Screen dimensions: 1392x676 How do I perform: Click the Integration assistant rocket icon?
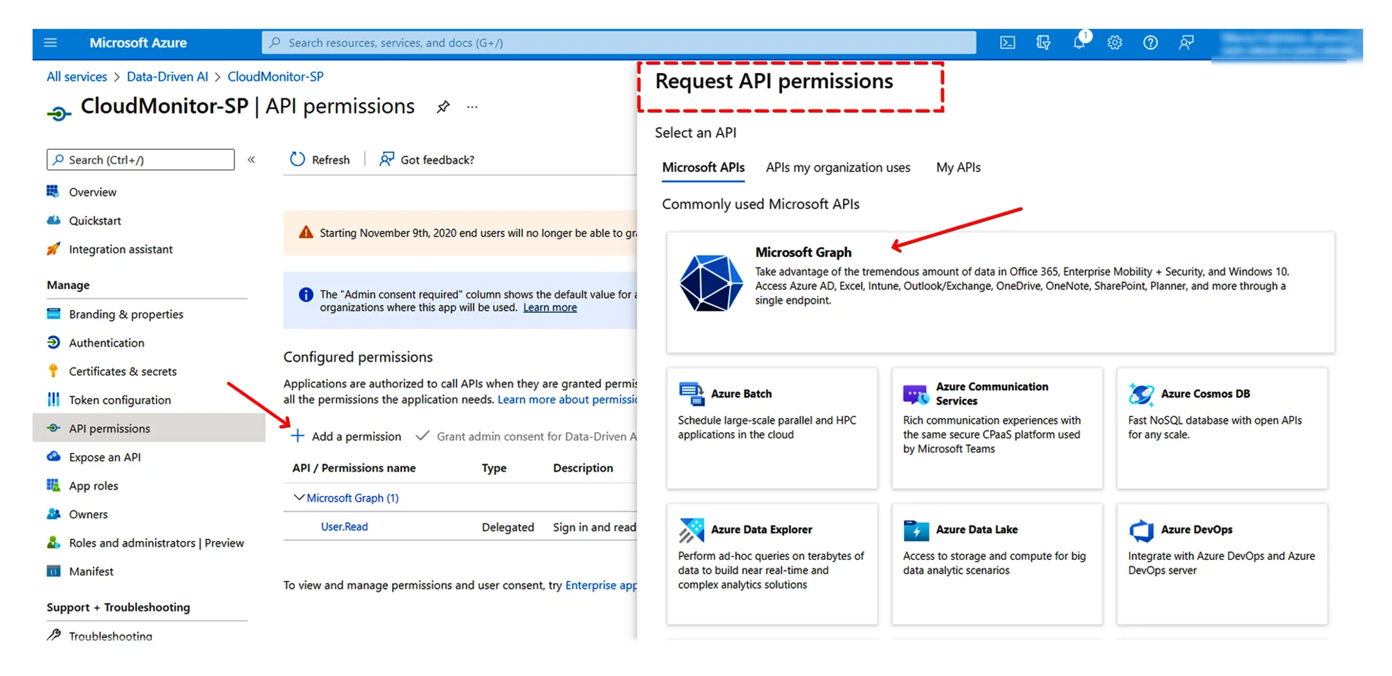(53, 249)
